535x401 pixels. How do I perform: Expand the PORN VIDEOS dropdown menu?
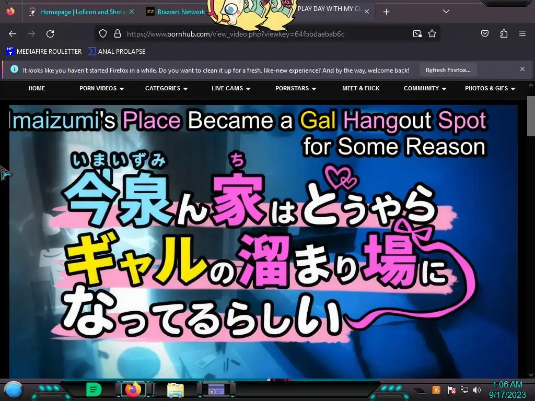[102, 88]
